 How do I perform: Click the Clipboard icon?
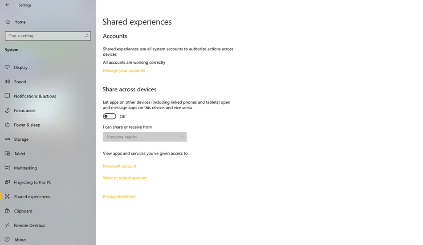coord(7,211)
